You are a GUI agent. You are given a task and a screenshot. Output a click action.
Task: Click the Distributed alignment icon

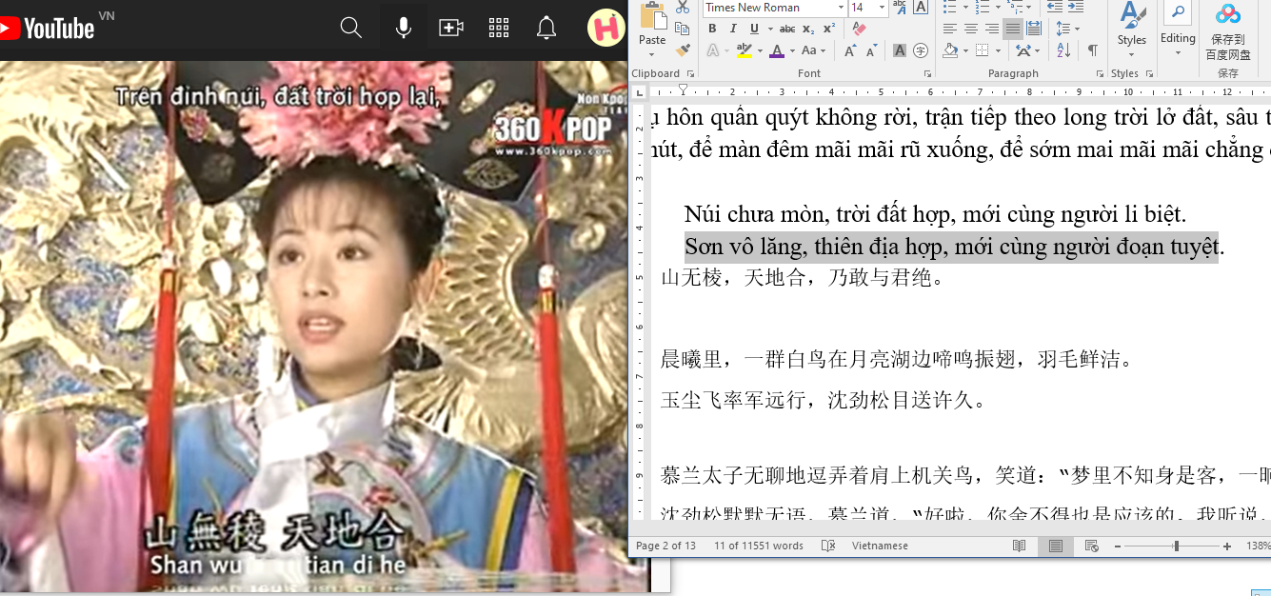(x=1034, y=30)
